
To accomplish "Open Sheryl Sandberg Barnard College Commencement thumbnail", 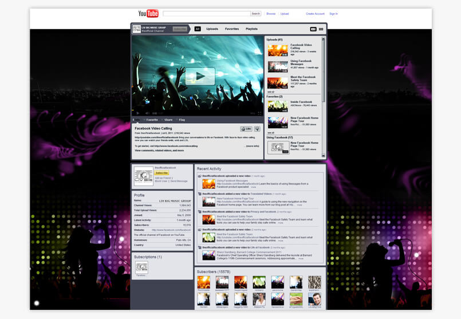I will 209,255.
